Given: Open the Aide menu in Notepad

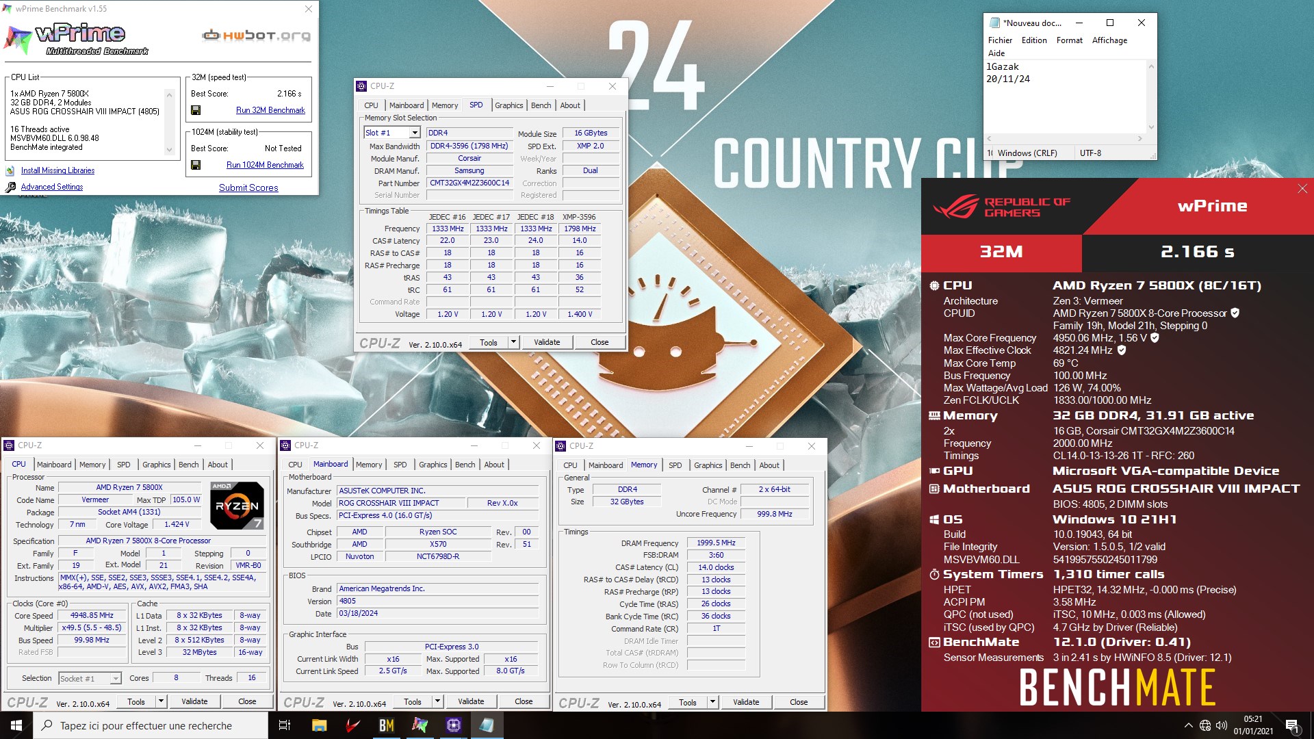Looking at the screenshot, I should point(996,53).
